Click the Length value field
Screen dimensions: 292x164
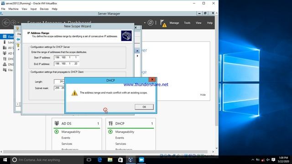tap(59, 82)
